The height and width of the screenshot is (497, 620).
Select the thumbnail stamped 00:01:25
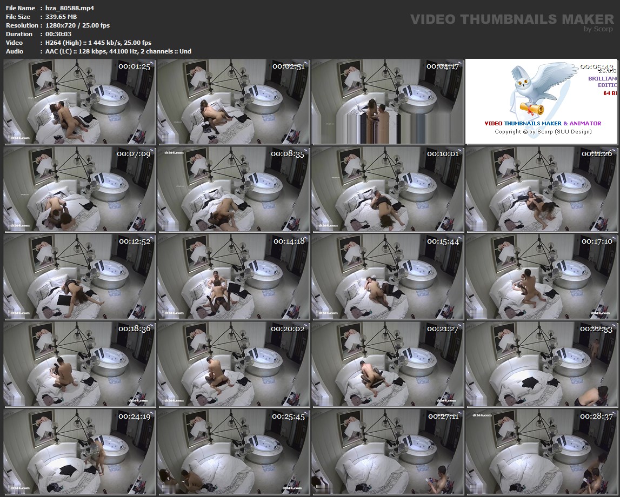click(80, 102)
